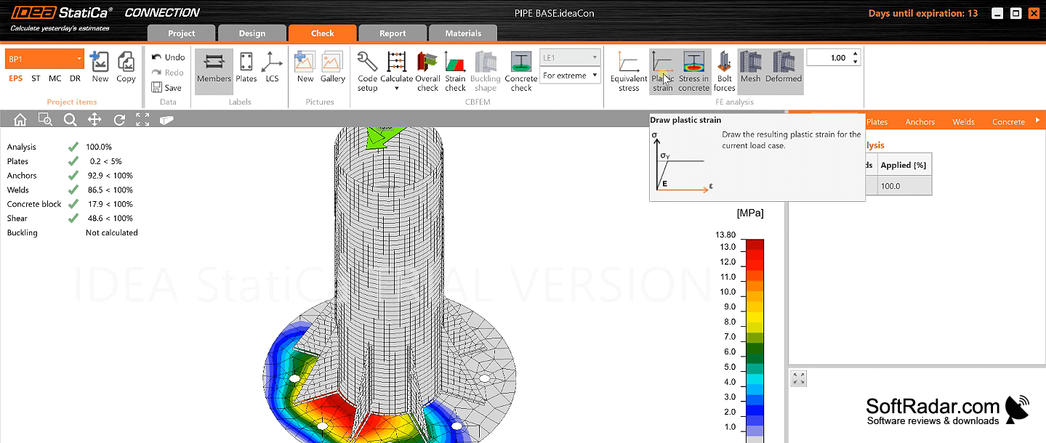
Task: Open the Code setup tool
Action: pyautogui.click(x=367, y=71)
